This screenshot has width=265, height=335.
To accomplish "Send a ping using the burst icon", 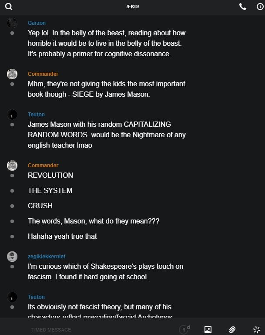I will 256,330.
